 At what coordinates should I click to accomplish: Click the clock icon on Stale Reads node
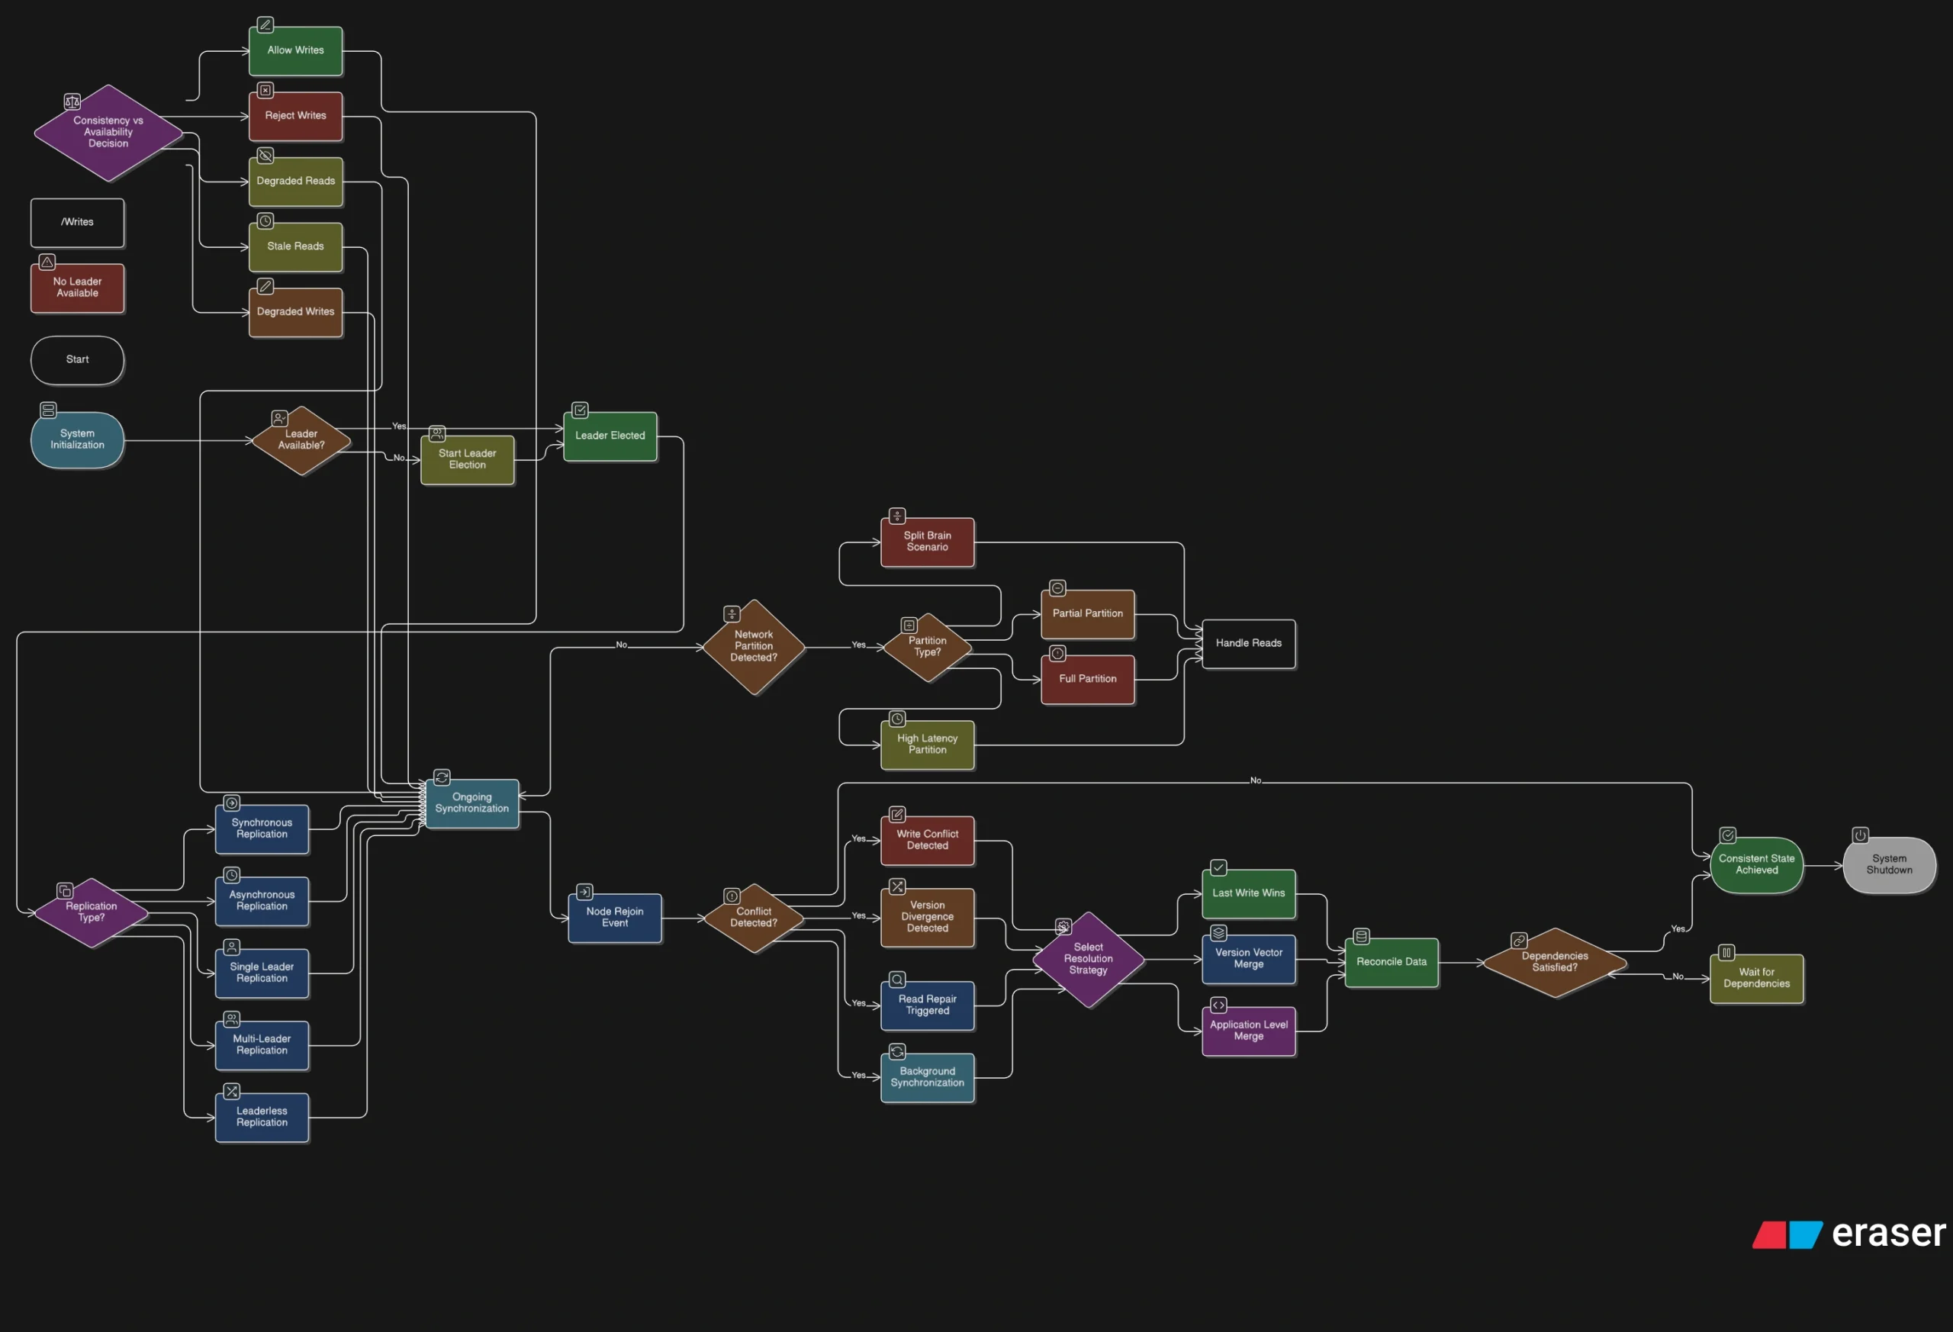265,221
